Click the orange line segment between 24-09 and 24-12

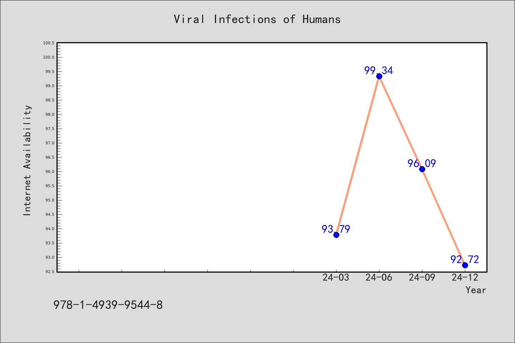(443, 217)
